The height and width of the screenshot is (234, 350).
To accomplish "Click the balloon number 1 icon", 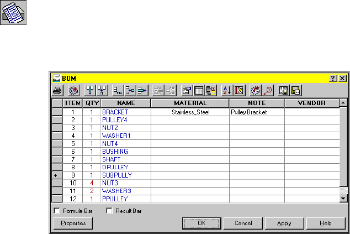I will point(268,91).
